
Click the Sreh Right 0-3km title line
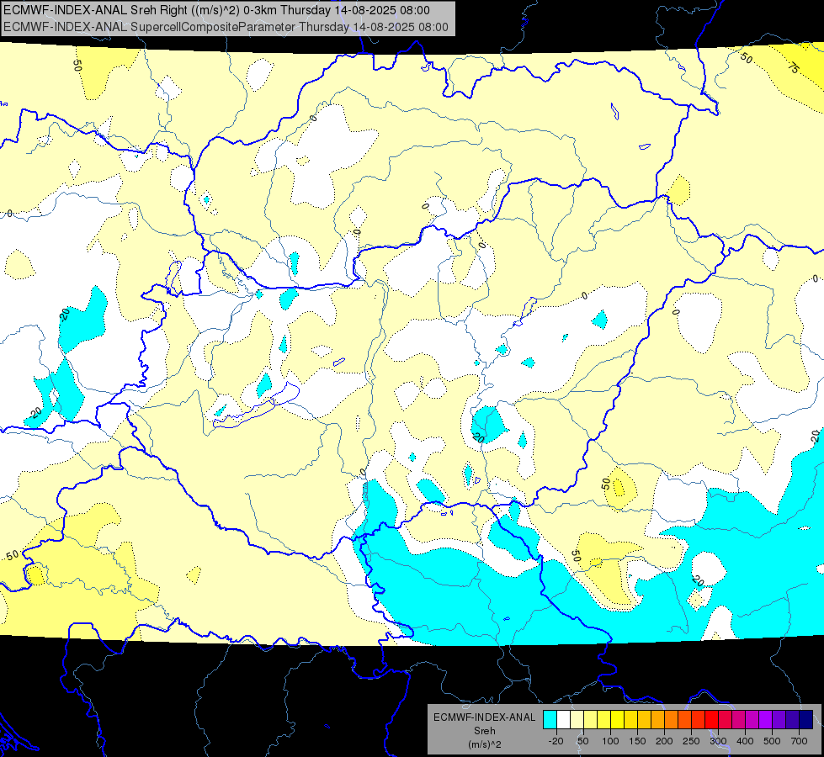pos(216,10)
